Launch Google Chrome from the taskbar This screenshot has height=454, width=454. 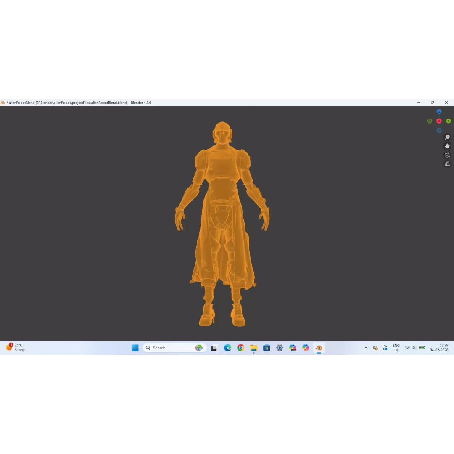(x=240, y=348)
